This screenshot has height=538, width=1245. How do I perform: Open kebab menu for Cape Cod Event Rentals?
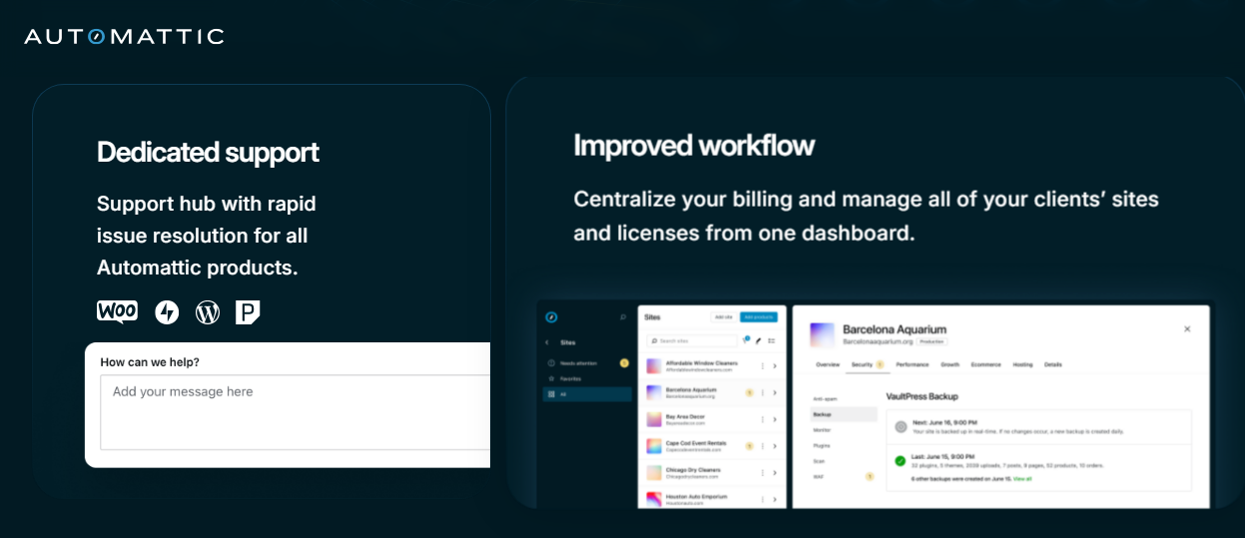[x=762, y=445]
